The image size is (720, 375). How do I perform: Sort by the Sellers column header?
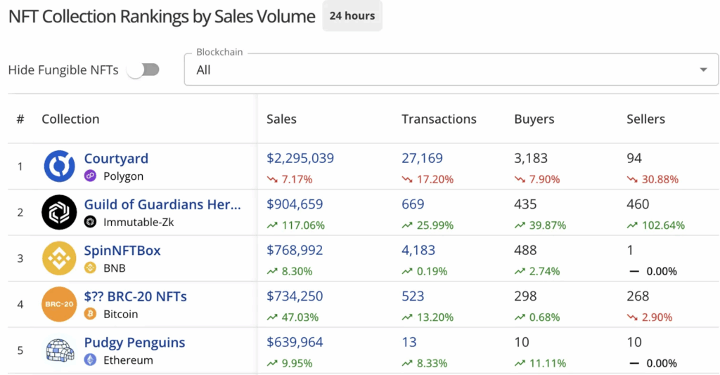click(645, 119)
